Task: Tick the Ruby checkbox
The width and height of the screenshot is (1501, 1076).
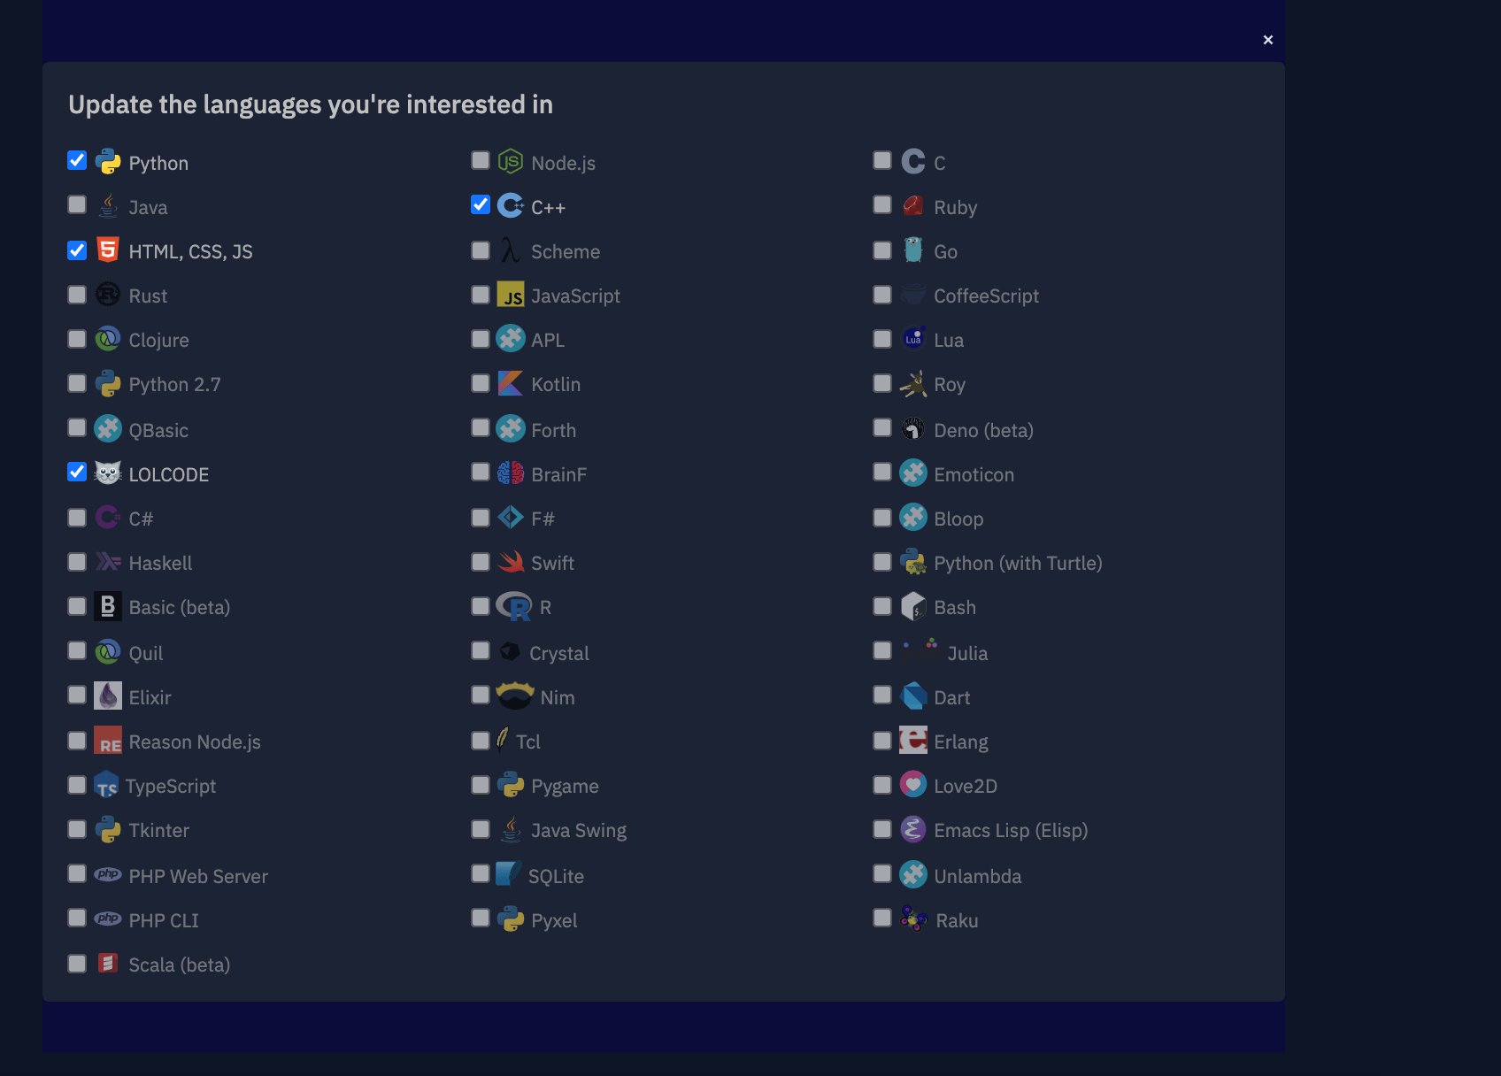Action: click(x=882, y=205)
